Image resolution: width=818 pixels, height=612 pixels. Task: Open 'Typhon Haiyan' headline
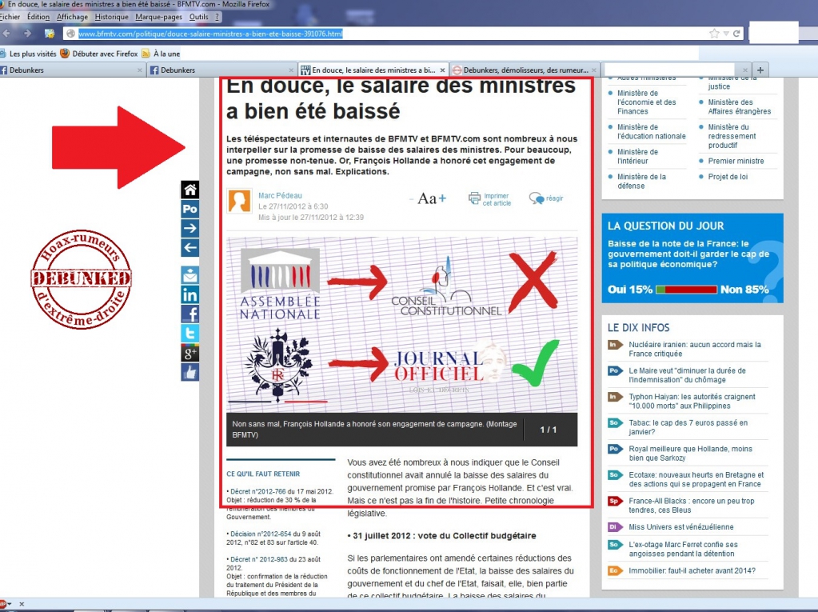tap(692, 402)
